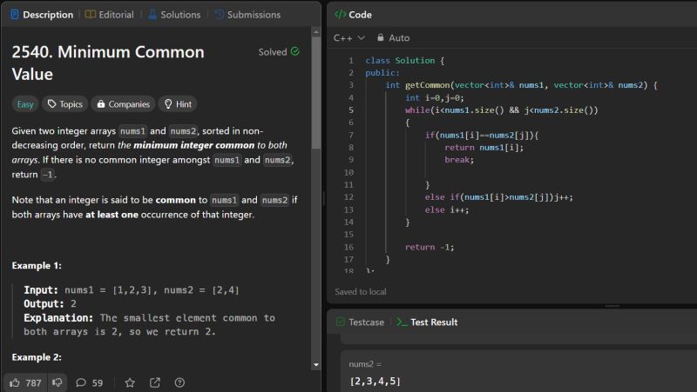Click the Test Result terminal icon
Image resolution: width=697 pixels, height=392 pixels.
[402, 322]
